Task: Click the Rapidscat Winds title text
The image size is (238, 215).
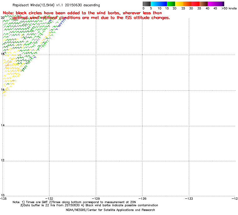Action: 56,5
